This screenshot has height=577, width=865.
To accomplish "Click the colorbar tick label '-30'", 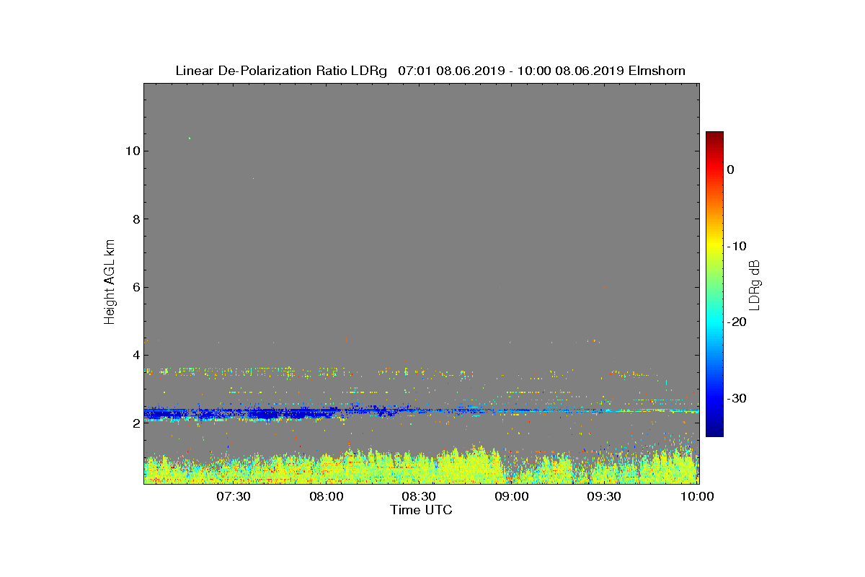I will 736,398.
